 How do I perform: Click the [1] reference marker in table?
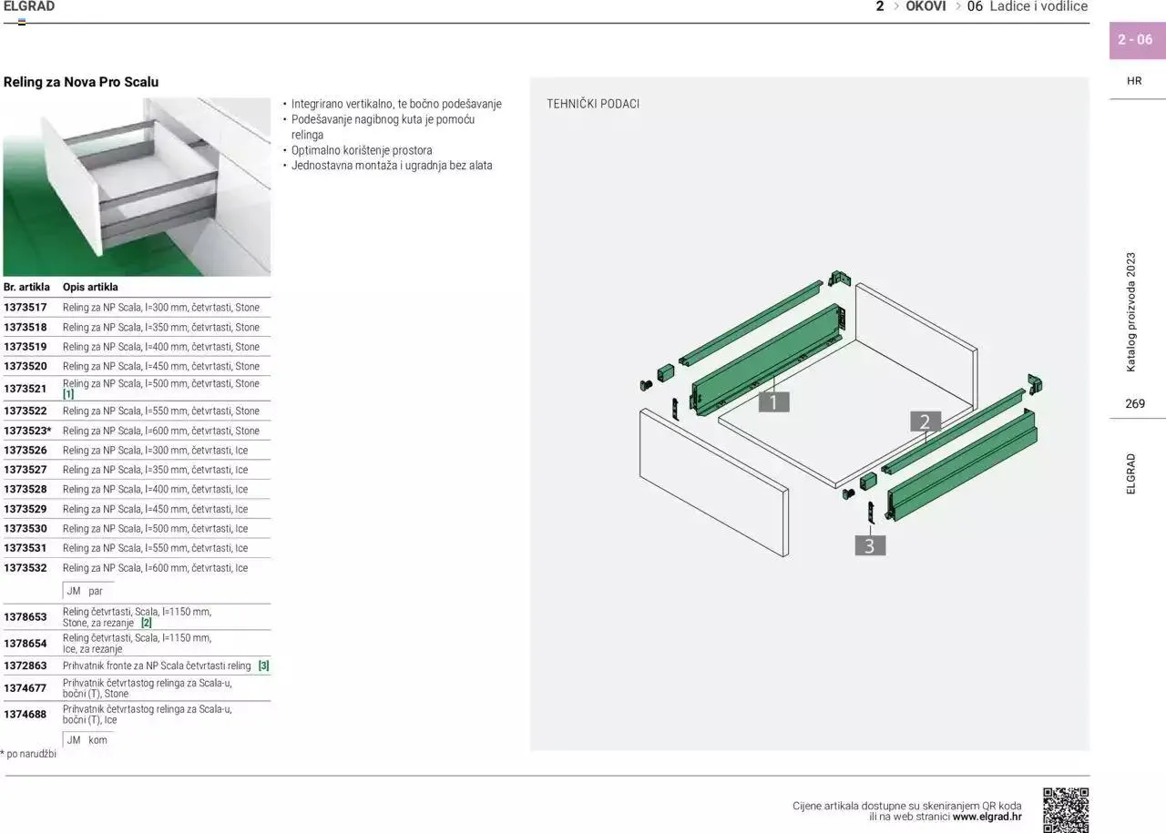point(68,394)
